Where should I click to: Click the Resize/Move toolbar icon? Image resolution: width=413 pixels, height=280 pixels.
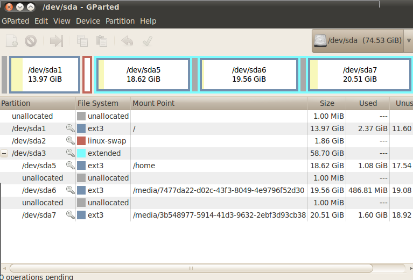[x=57, y=41]
